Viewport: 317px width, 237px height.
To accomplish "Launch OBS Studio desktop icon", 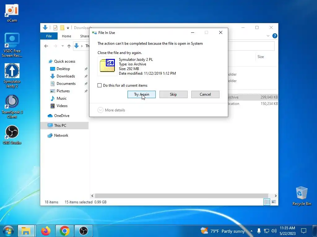I will (x=12, y=135).
